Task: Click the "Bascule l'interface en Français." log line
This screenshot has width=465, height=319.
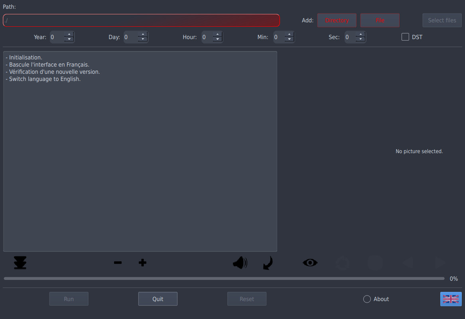Action: click(x=49, y=65)
